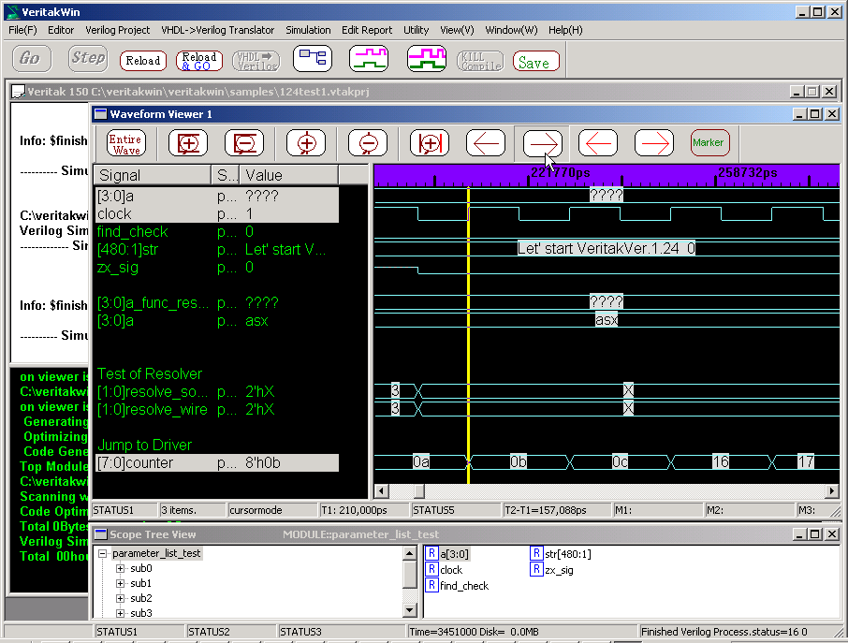The width and height of the screenshot is (848, 643).
Task: Click the VHDL to Verilog translate icon
Action: [x=256, y=61]
